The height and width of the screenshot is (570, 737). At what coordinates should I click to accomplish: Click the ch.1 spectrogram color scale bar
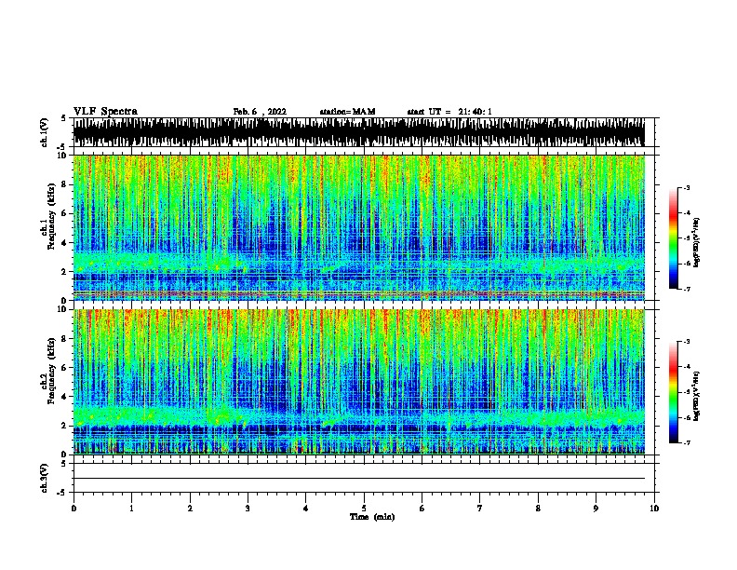(x=673, y=238)
